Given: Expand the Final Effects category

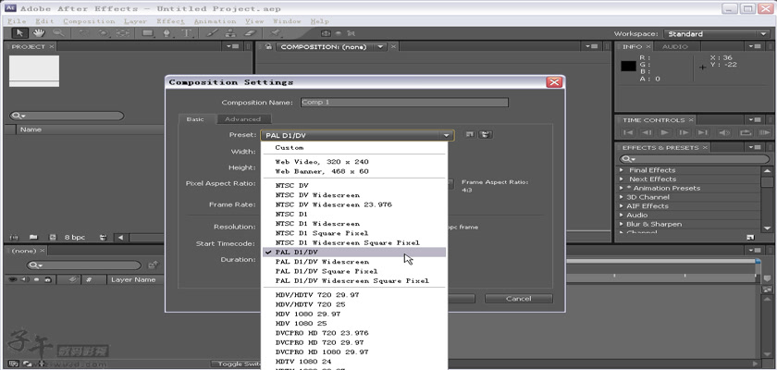Looking at the screenshot, I should pos(622,170).
